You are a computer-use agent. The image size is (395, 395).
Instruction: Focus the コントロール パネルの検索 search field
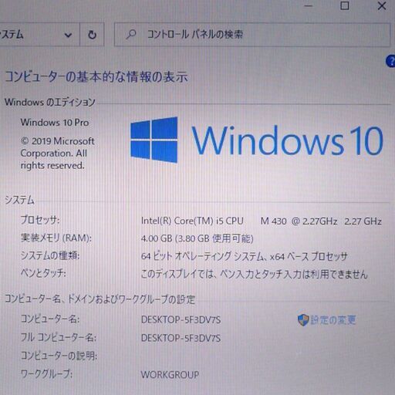coord(252,35)
